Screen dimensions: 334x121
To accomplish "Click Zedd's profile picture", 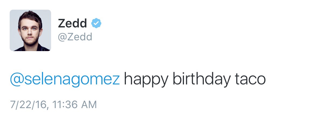I will click(x=30, y=30).
